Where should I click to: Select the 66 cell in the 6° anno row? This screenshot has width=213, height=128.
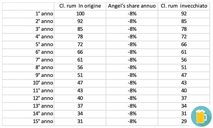(x=80, y=52)
